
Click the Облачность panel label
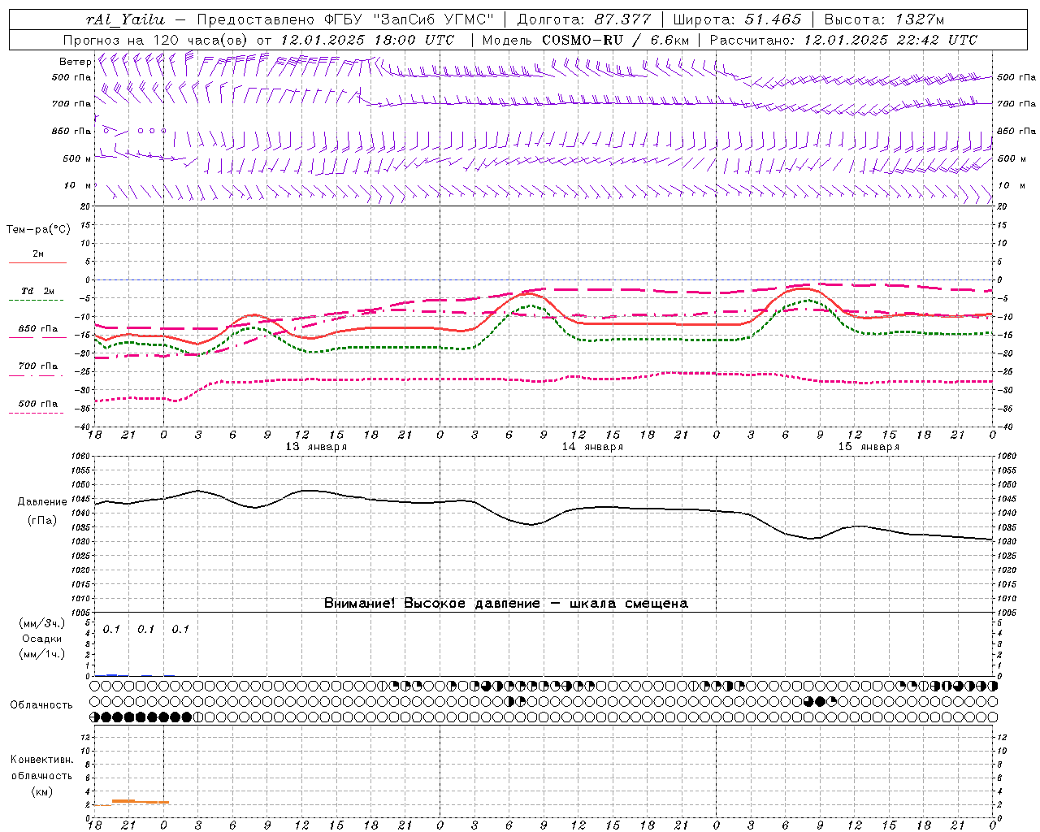click(x=41, y=704)
